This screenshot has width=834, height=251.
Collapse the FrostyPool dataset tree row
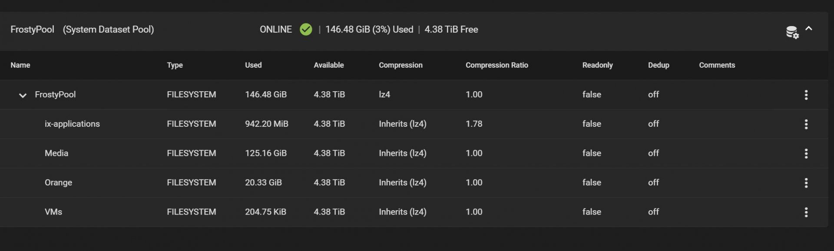23,95
